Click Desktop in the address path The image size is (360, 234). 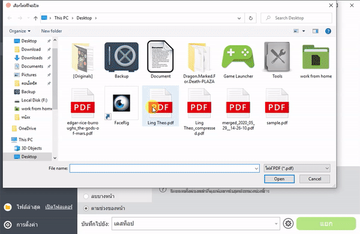point(84,18)
